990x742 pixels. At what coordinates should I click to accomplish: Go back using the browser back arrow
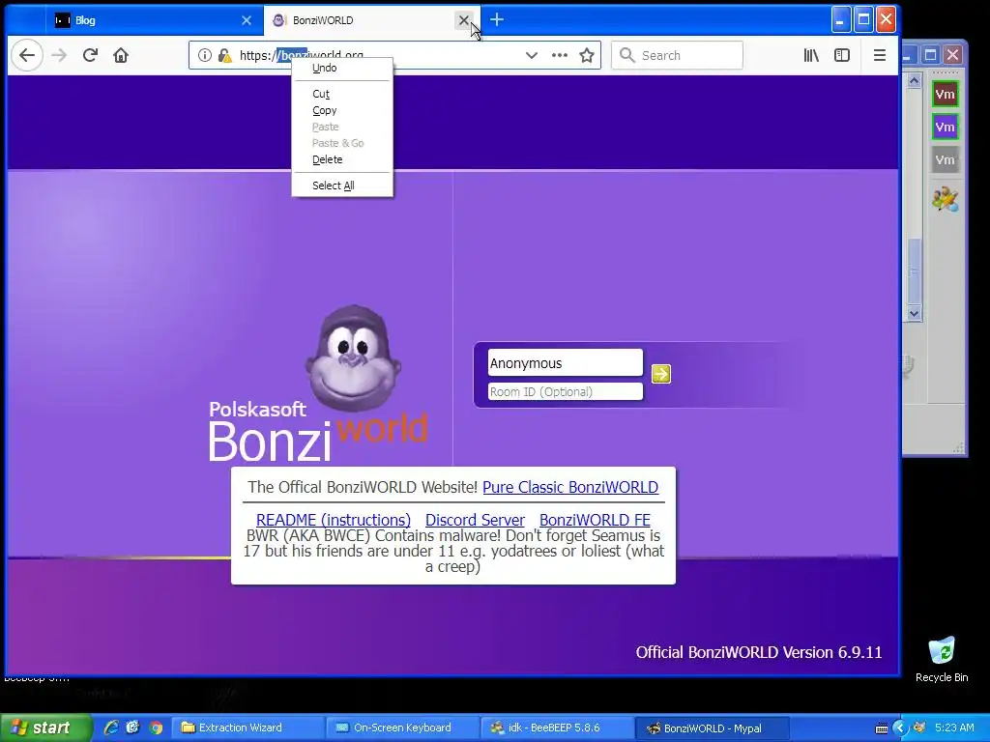[x=26, y=55]
